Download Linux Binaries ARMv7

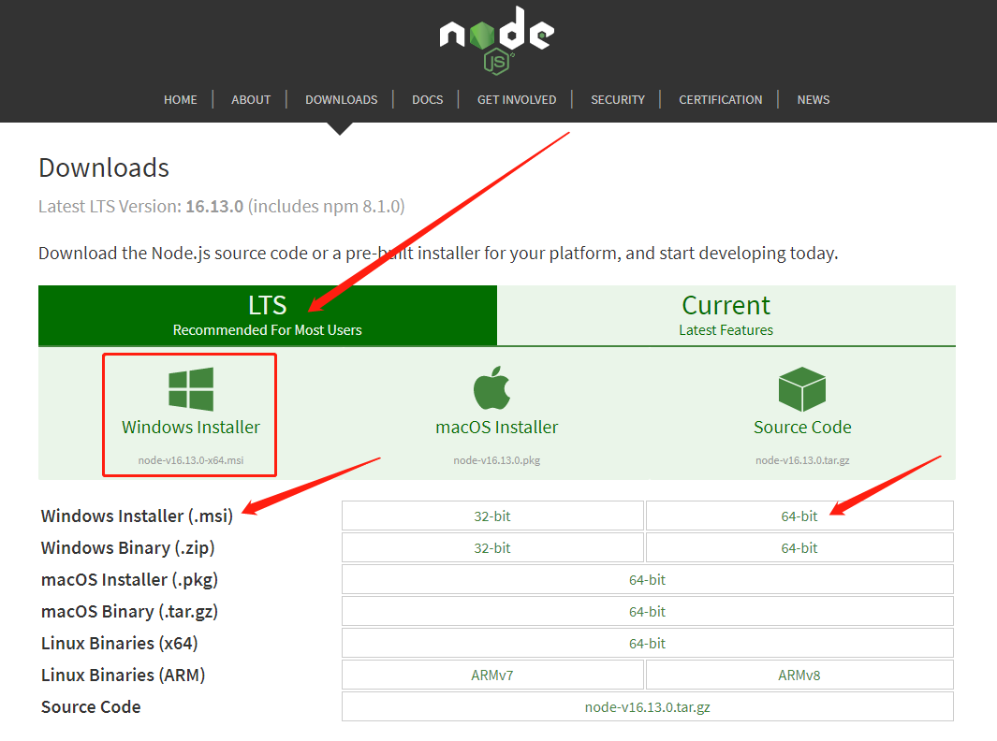(492, 675)
